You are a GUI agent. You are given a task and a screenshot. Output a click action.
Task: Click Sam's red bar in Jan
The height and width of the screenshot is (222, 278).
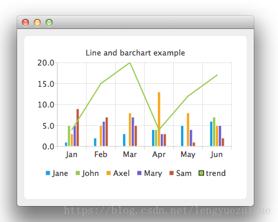(77, 128)
